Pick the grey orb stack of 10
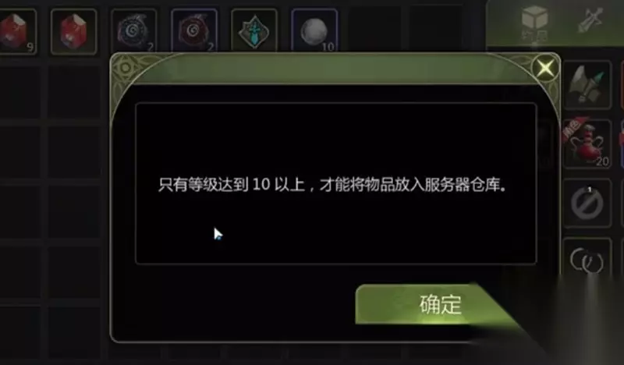 click(x=315, y=31)
